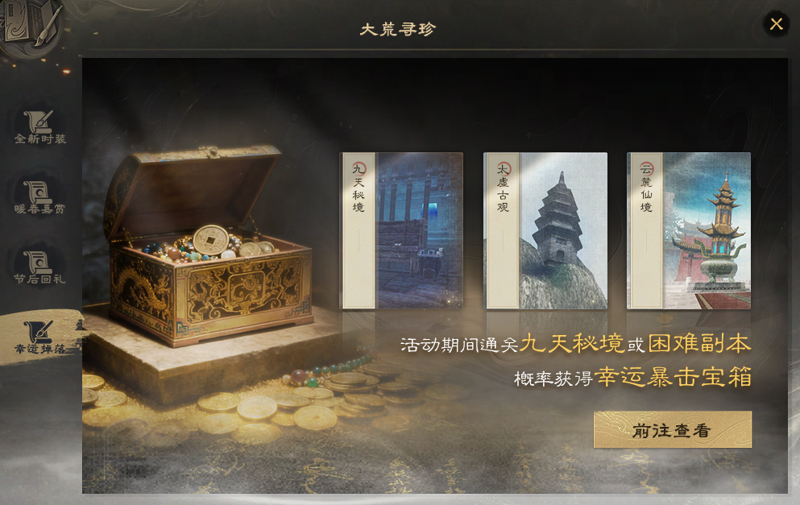Open the 九天秘境 dungeon card

coord(401,230)
